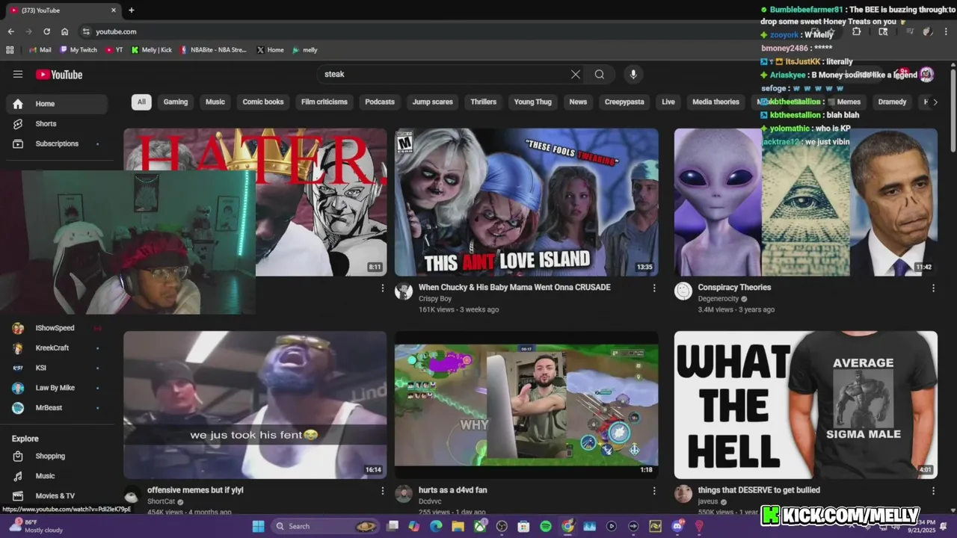This screenshot has width=957, height=538.
Task: Click the YouTube logo
Action: (x=58, y=74)
